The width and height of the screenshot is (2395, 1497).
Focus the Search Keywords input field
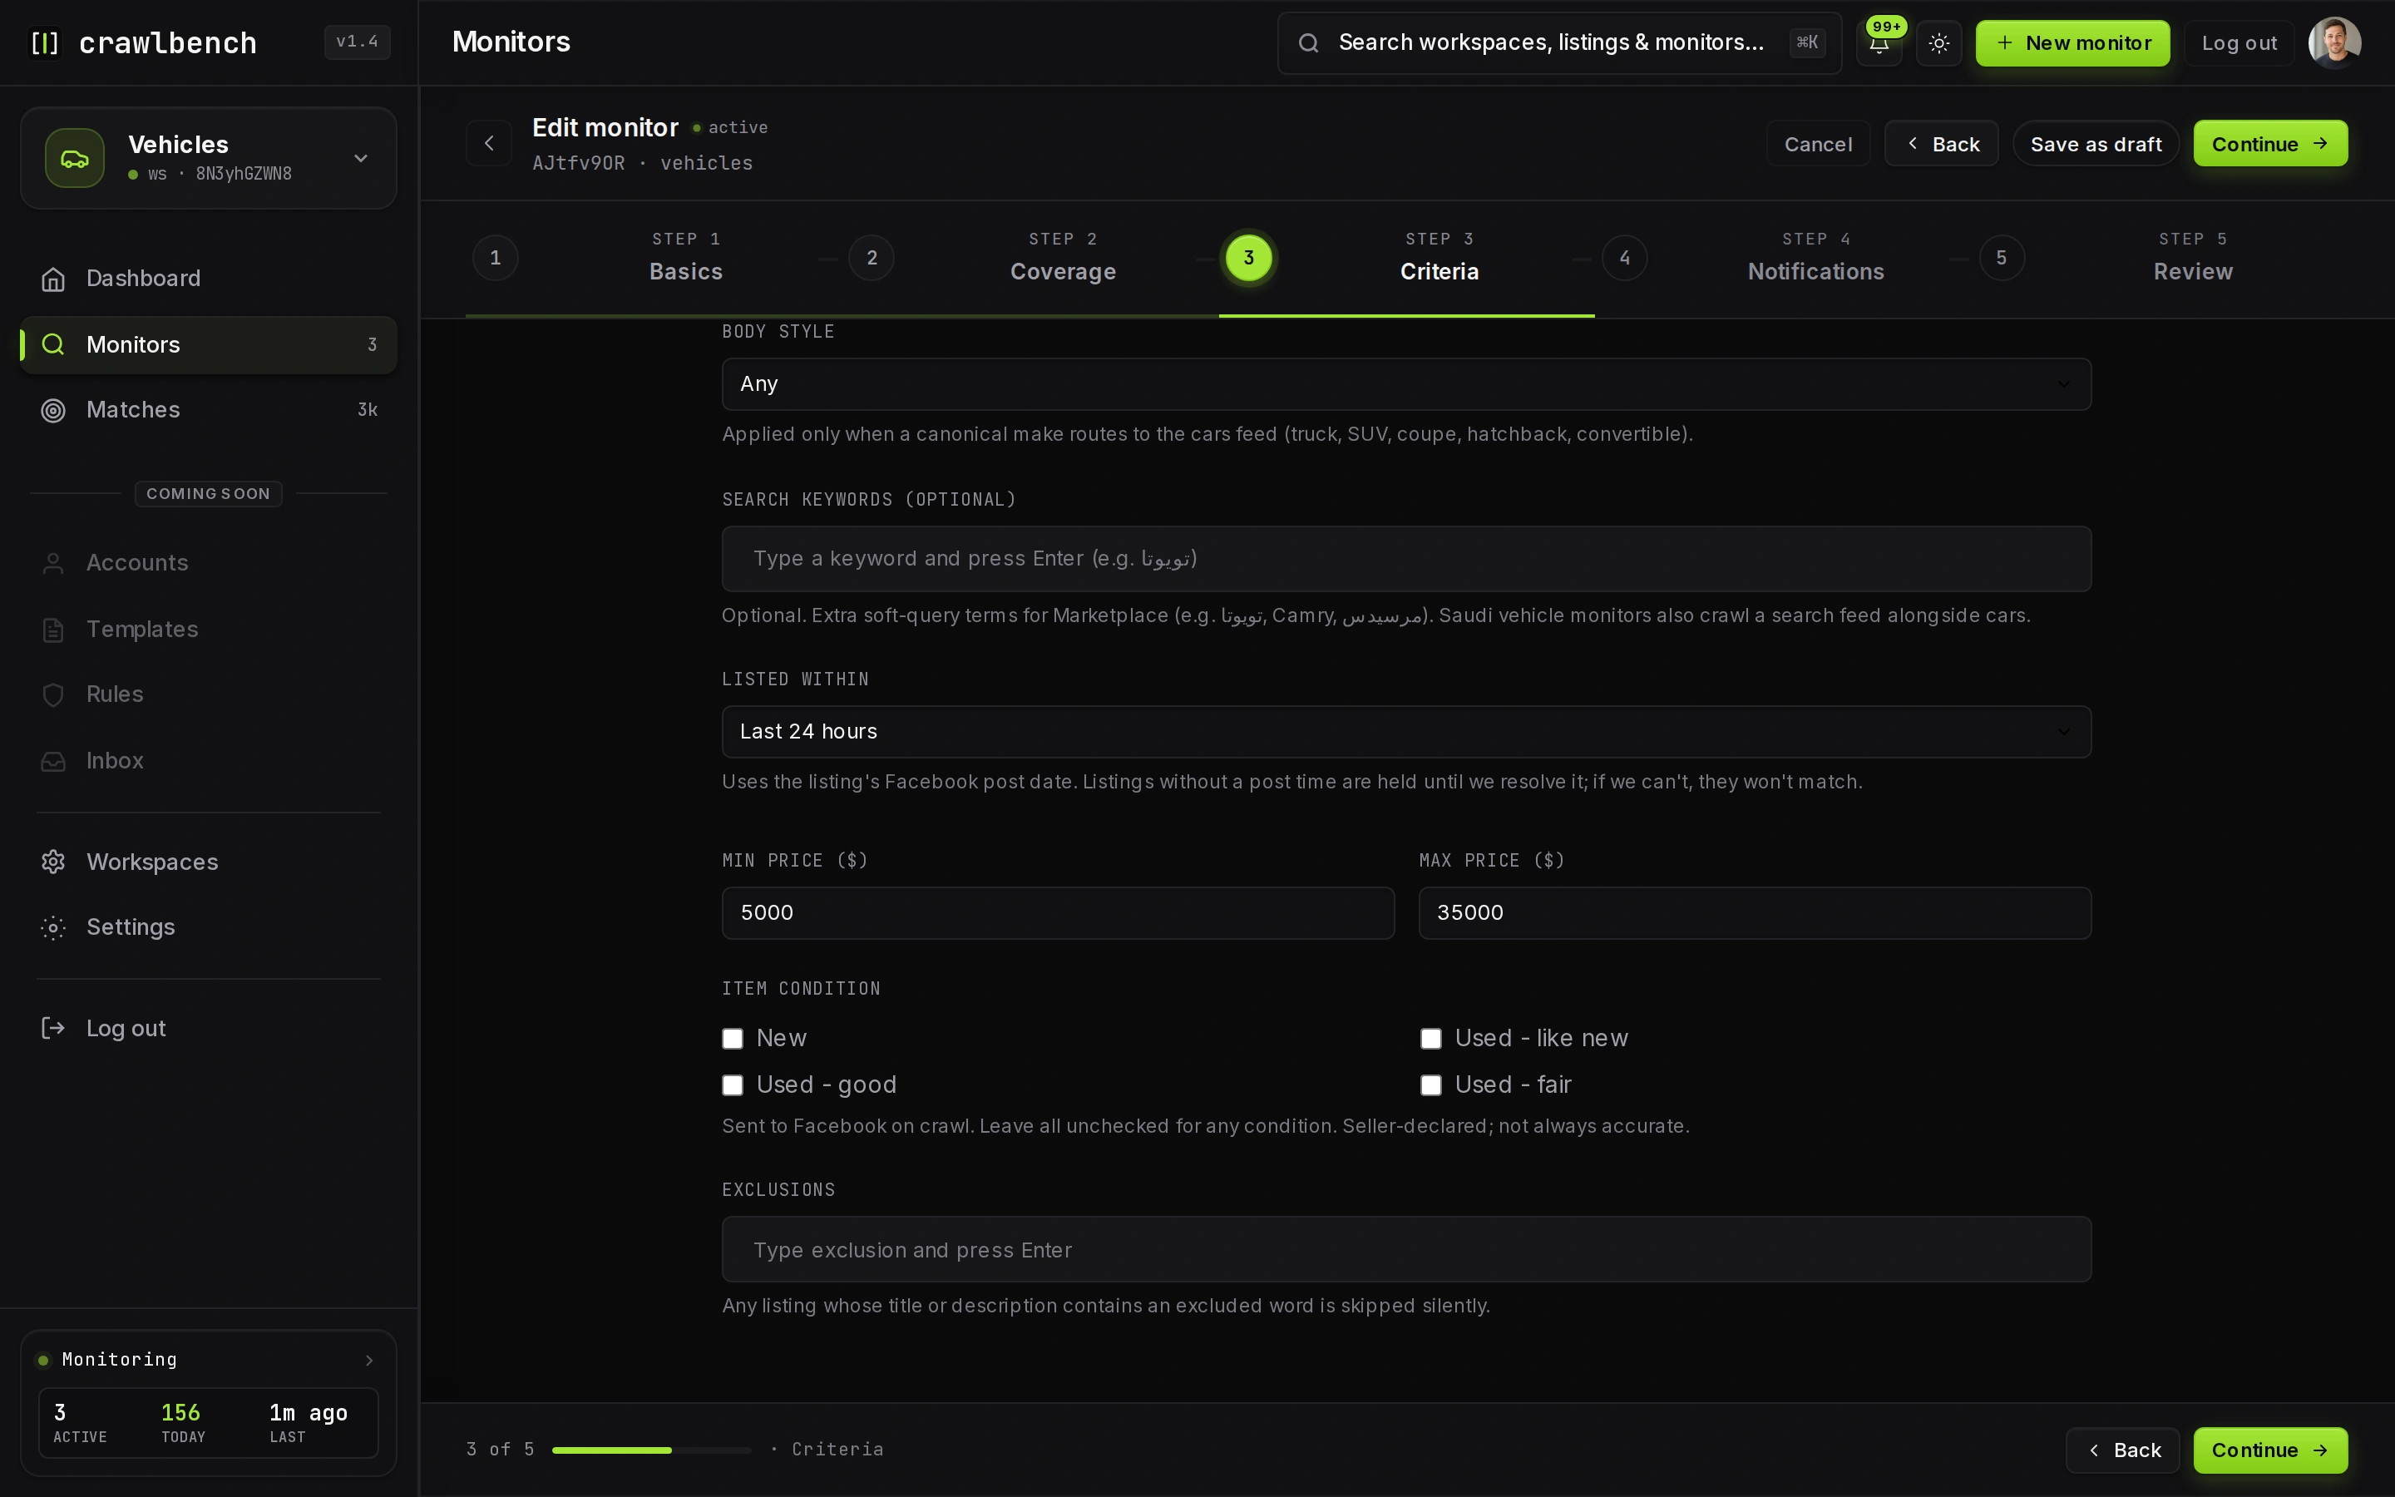pos(1406,560)
